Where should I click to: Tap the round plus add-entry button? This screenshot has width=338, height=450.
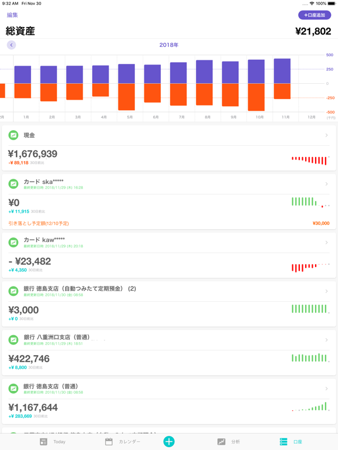point(169,441)
